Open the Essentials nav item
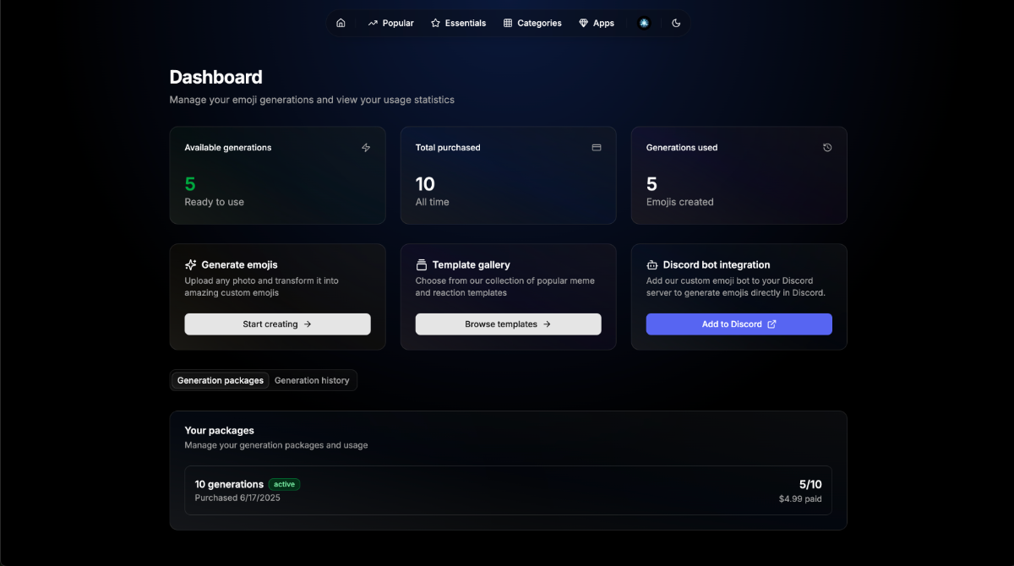This screenshot has width=1014, height=566. [x=458, y=23]
